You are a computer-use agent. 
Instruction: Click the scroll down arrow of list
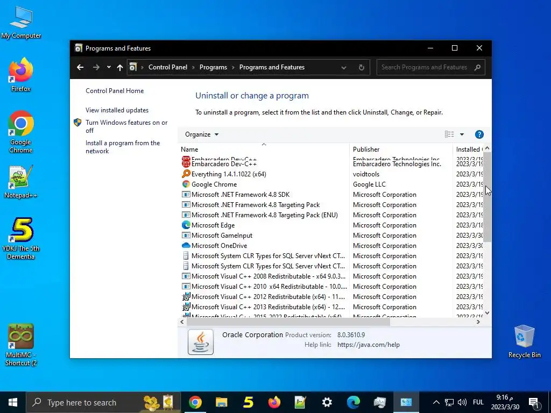point(487,313)
